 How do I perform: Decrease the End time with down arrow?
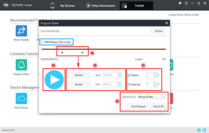120,86
